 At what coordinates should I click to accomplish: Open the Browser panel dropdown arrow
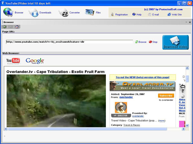coord(186,22)
